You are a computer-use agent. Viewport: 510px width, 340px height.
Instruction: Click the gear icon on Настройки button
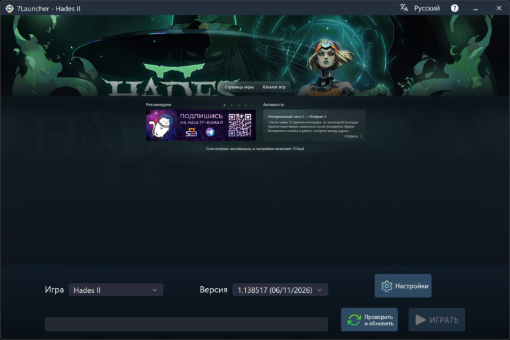[x=386, y=286]
